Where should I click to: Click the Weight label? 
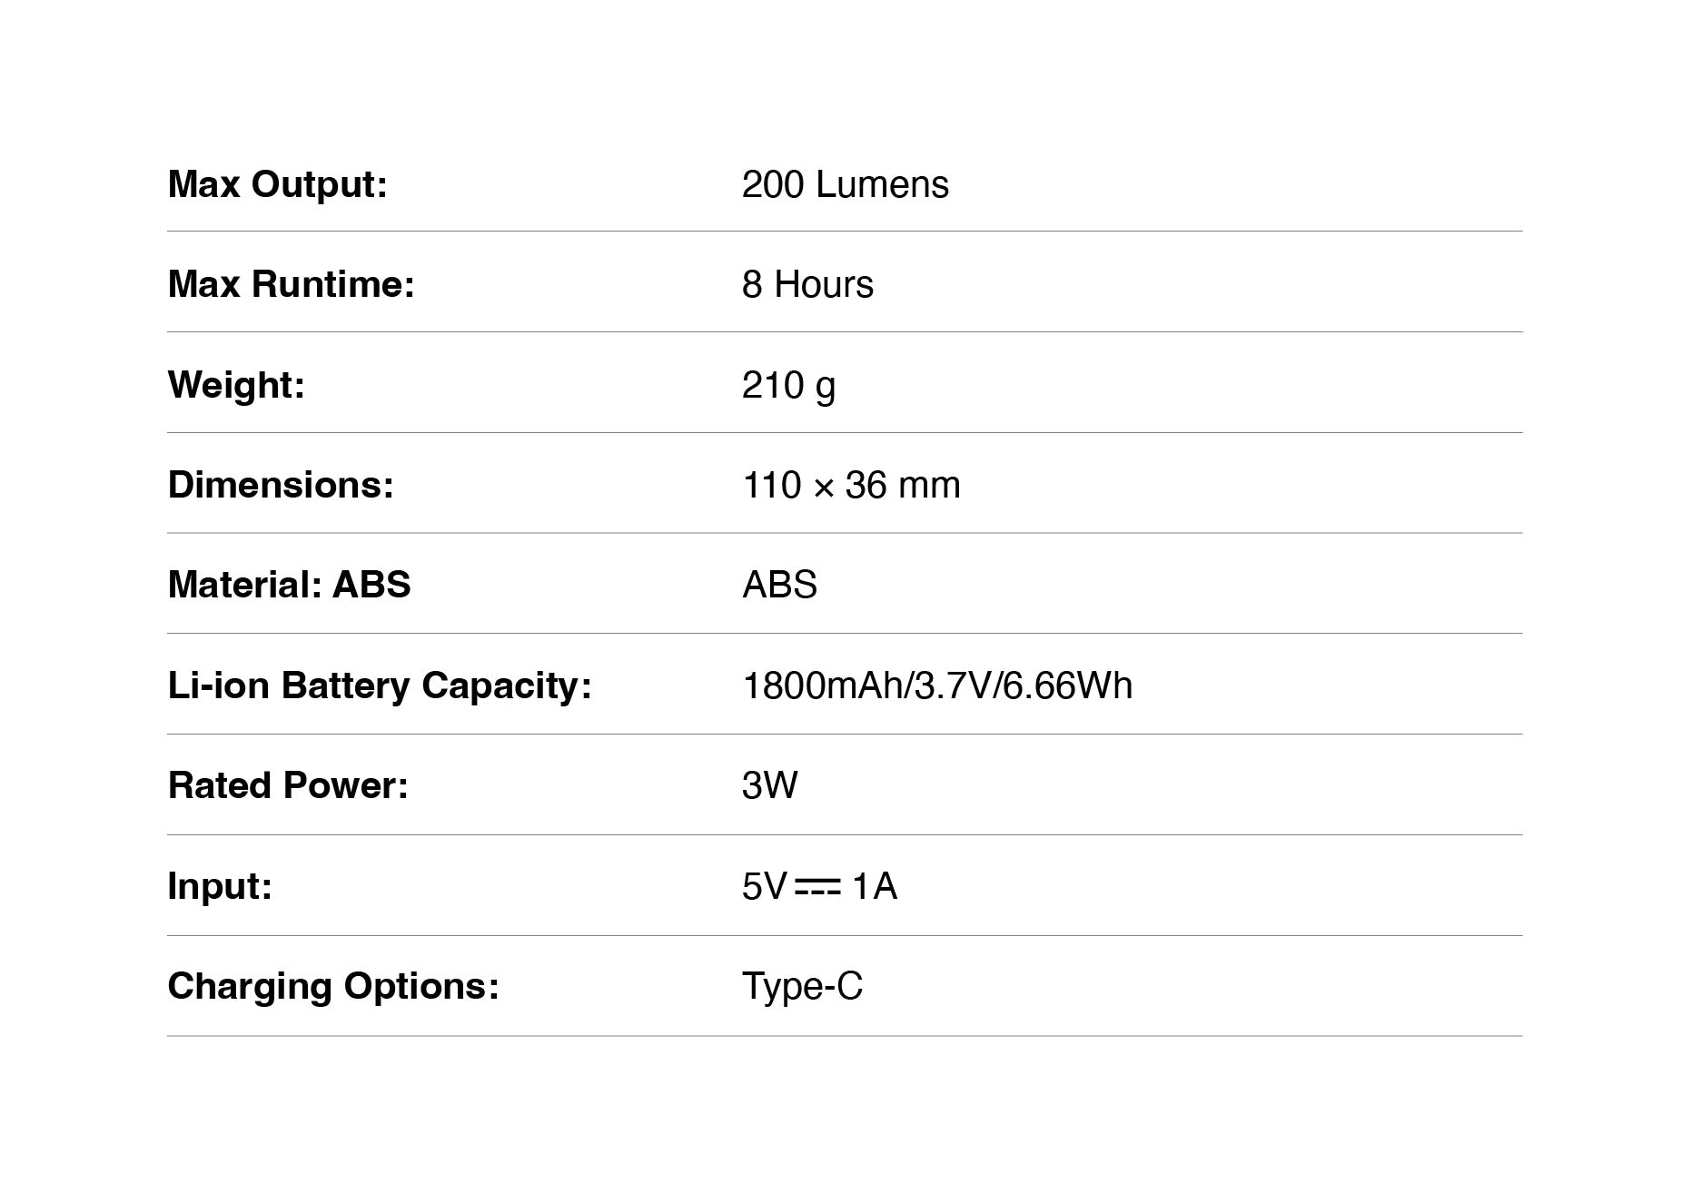click(x=236, y=385)
